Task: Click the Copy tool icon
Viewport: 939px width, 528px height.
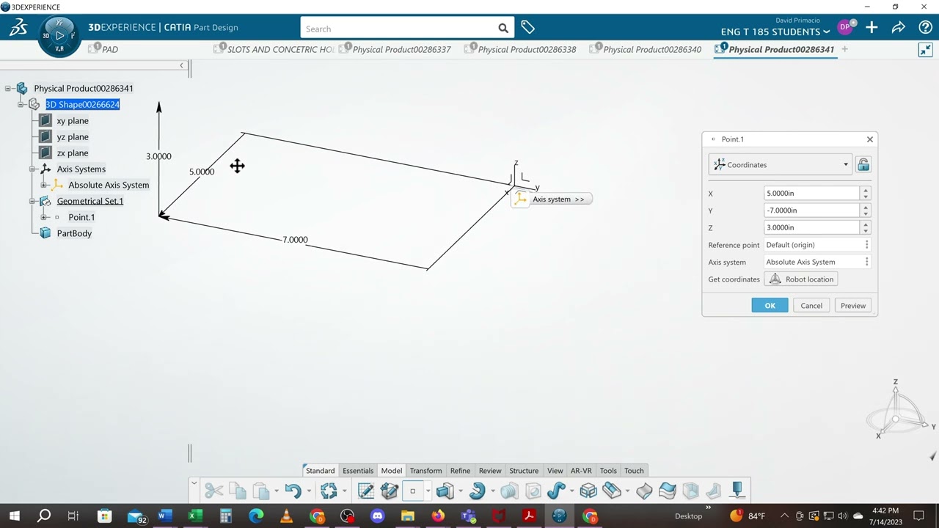Action: click(x=237, y=491)
